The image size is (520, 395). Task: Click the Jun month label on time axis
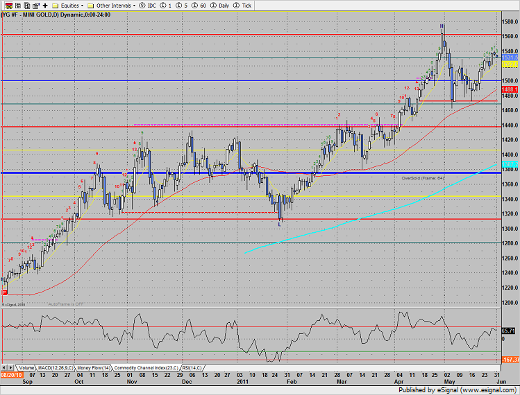[501, 382]
